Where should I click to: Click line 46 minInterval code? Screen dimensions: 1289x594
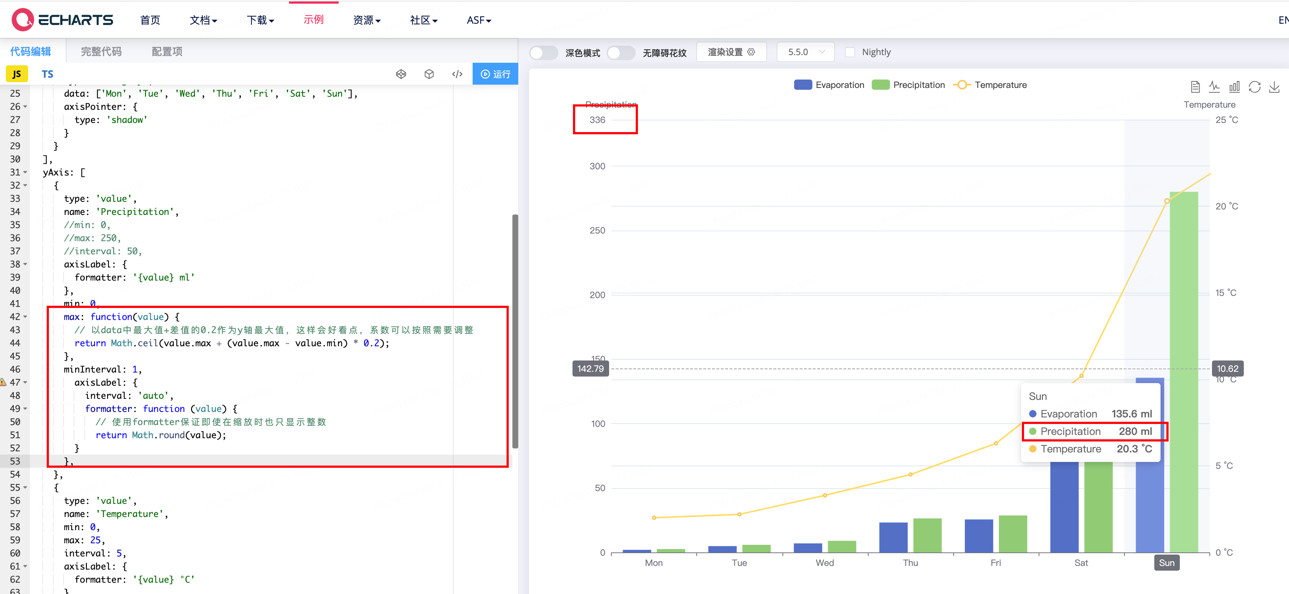[x=103, y=369]
